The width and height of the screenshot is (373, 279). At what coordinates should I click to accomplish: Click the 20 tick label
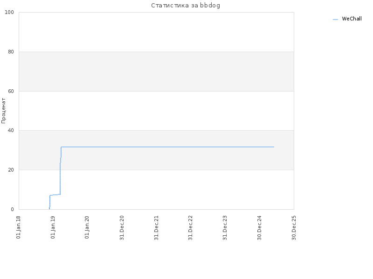coord(11,170)
